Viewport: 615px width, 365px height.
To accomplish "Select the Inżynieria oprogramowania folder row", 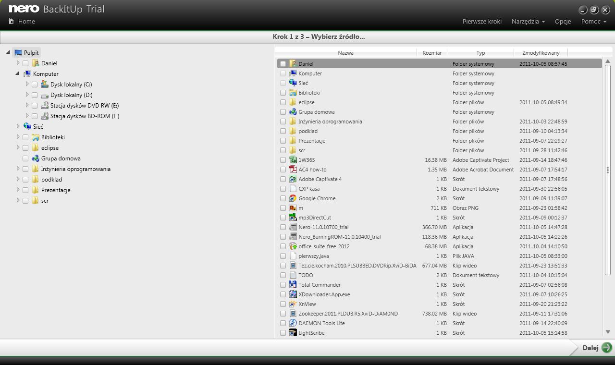I will tap(439, 122).
